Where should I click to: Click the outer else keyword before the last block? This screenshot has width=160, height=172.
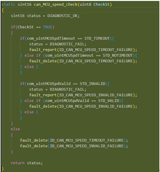[x=15, y=129]
